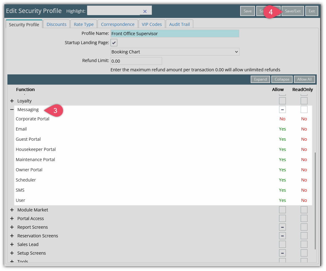Toggle the Startup Landing Page checkbox
Viewport: 326px width, 271px height.
[114, 43]
